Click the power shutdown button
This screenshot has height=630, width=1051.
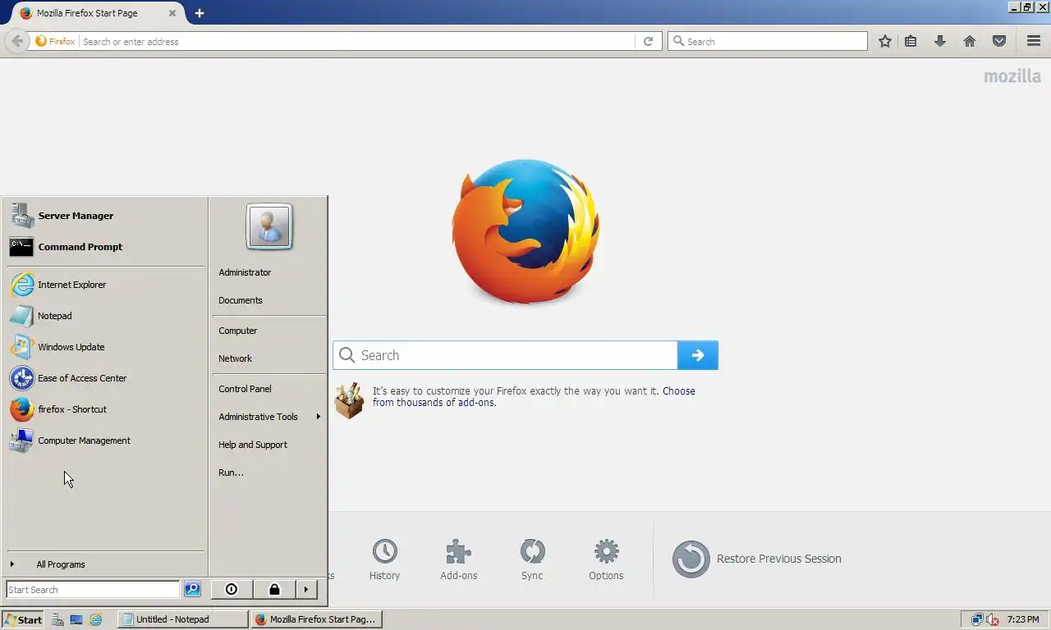[232, 589]
